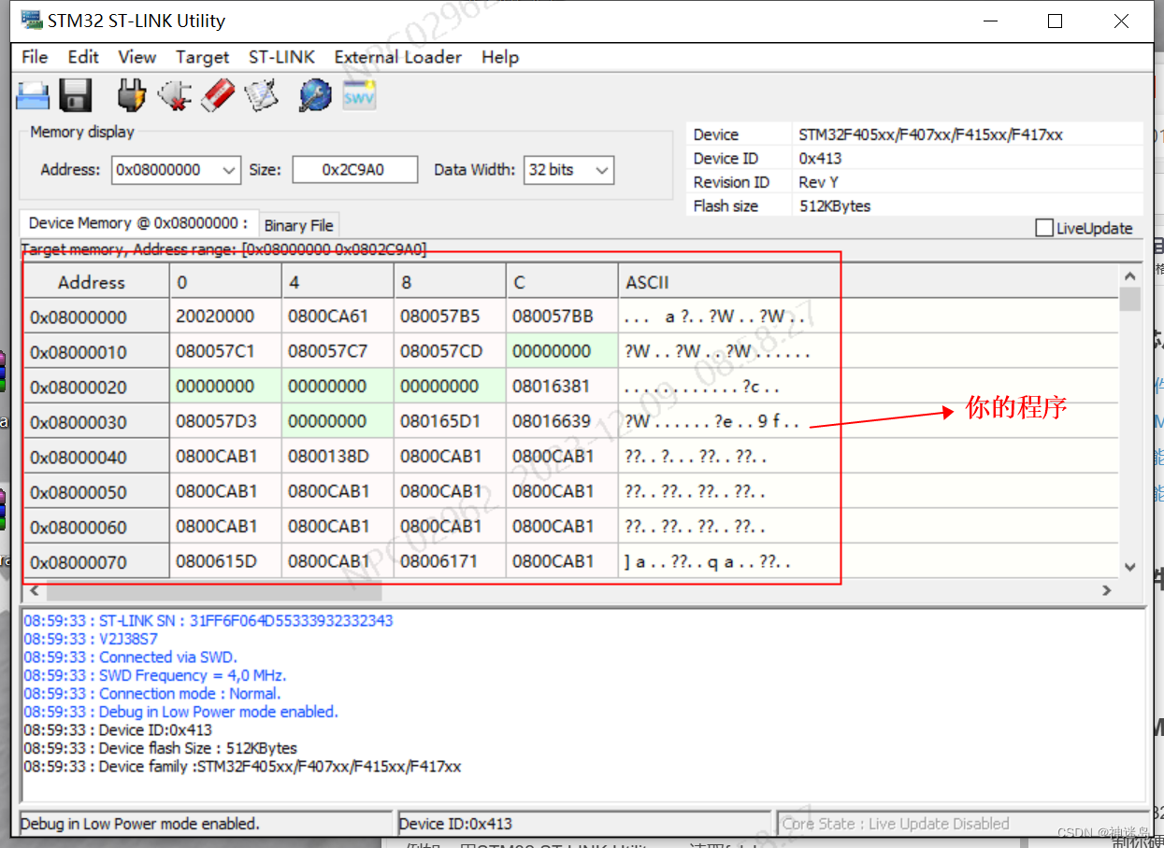Select the cell containing 20020000
Screen dimensions: 1164x848
pyautogui.click(x=225, y=317)
